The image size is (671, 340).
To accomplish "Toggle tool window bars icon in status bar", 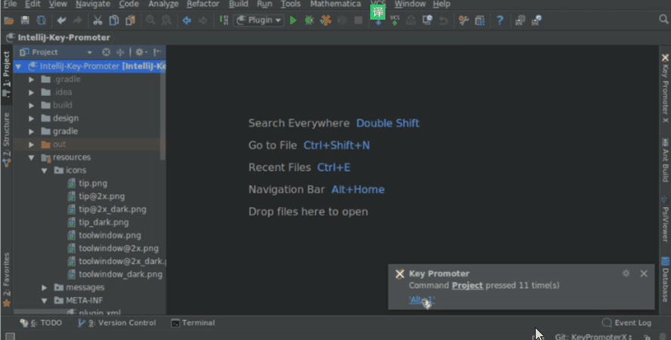I will (11, 336).
